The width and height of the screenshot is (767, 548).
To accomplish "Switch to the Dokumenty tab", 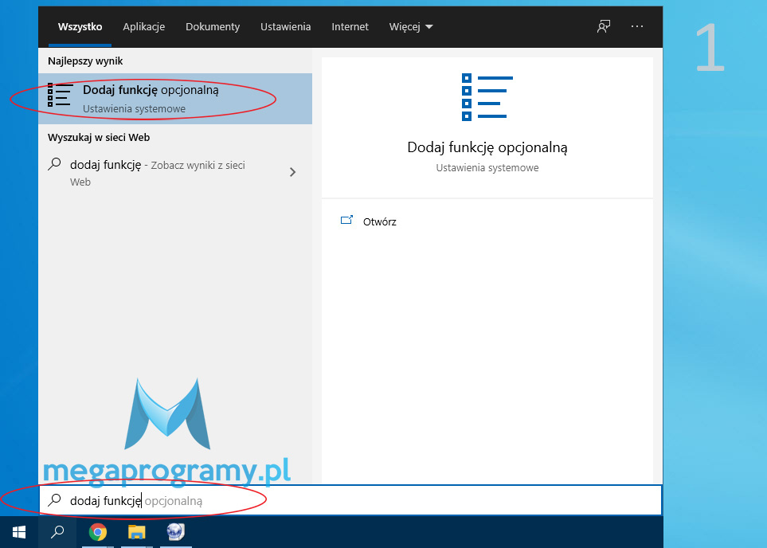I will click(x=213, y=27).
